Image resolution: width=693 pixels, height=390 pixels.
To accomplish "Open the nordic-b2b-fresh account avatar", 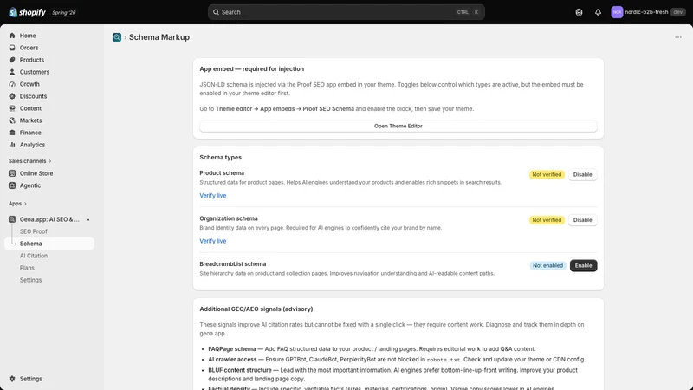I will [617, 12].
